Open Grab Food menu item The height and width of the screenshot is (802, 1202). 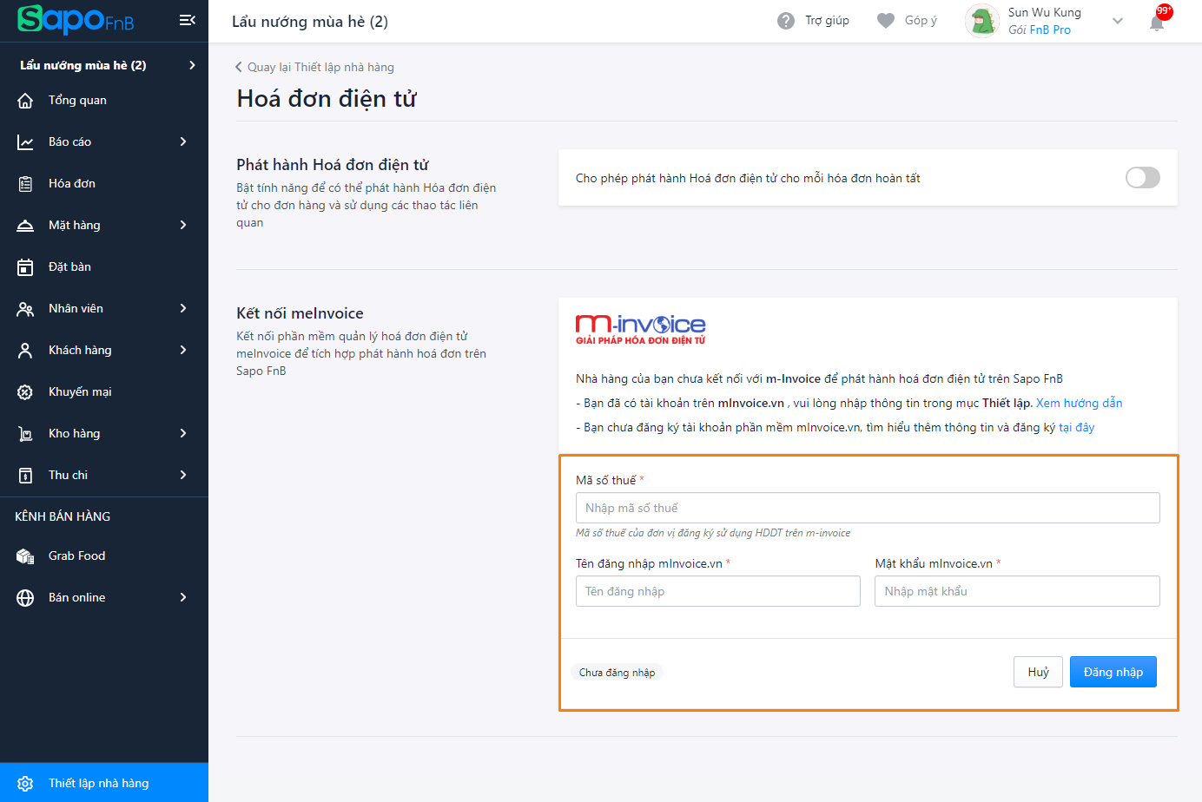(104, 556)
